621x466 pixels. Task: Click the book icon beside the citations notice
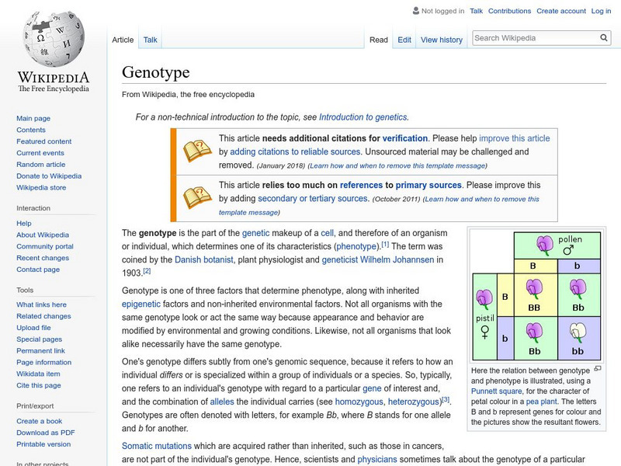tap(197, 151)
